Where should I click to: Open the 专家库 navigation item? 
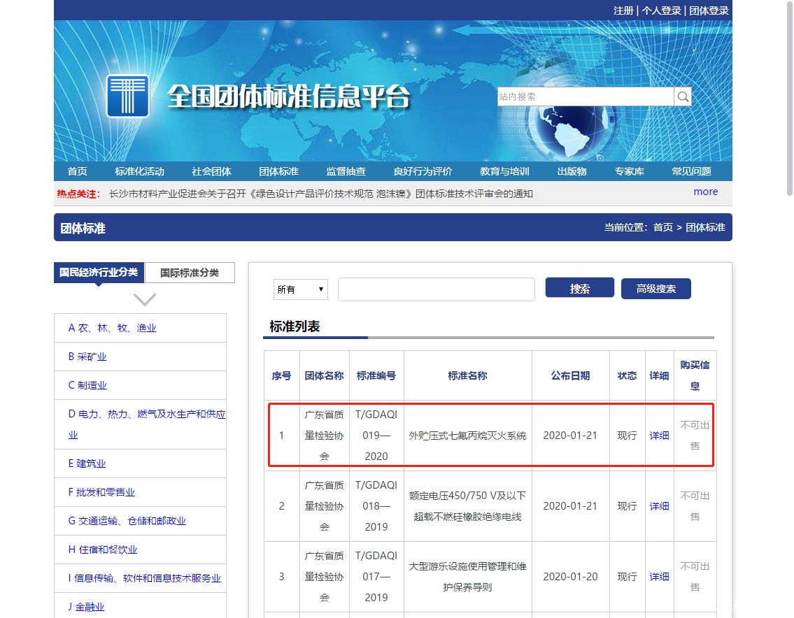[628, 171]
